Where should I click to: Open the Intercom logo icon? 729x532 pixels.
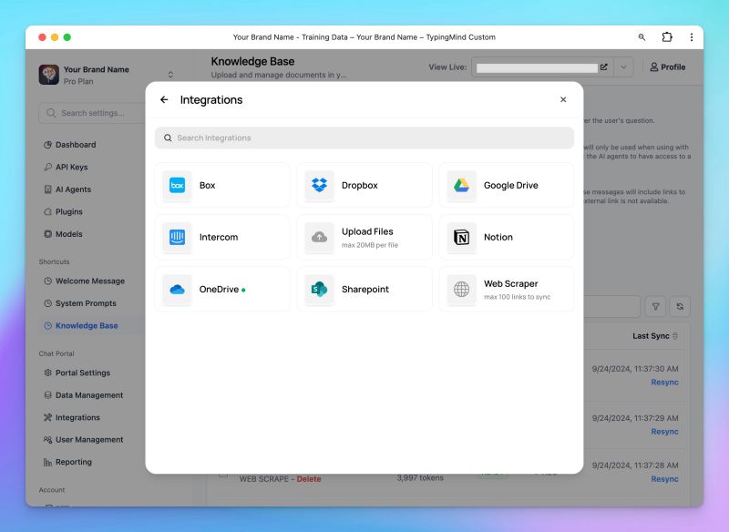point(177,238)
